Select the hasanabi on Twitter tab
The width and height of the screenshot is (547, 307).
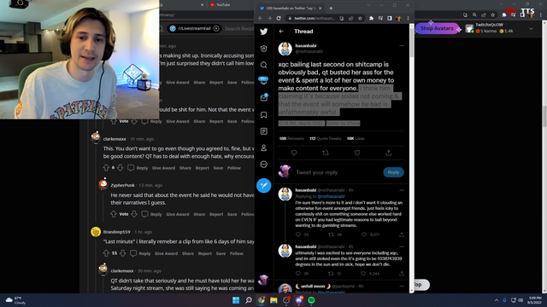click(x=291, y=8)
